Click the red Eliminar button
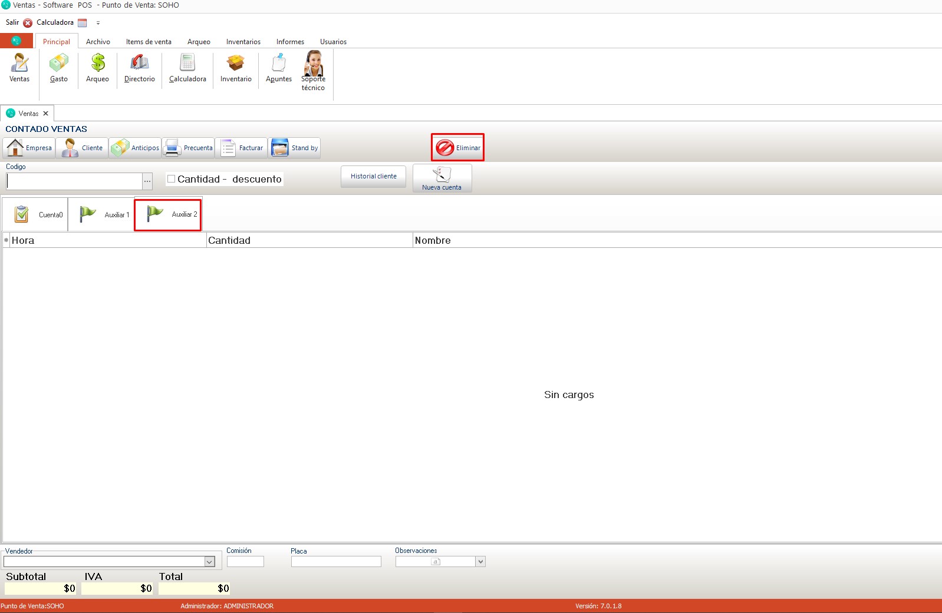 tap(457, 148)
